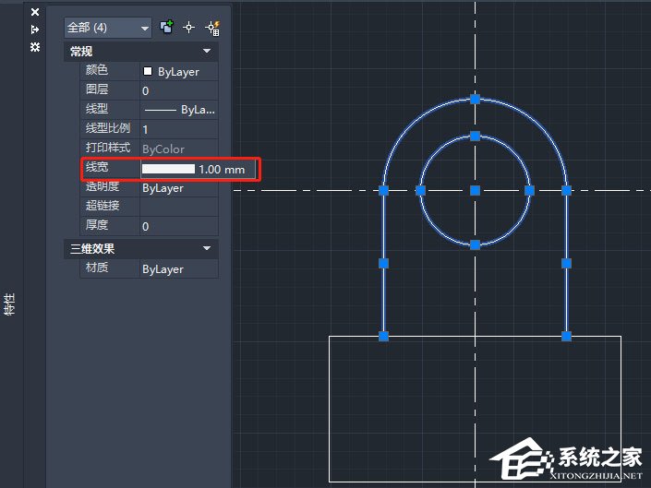Select the 图层 value field
651x488 pixels.
pyautogui.click(x=179, y=90)
